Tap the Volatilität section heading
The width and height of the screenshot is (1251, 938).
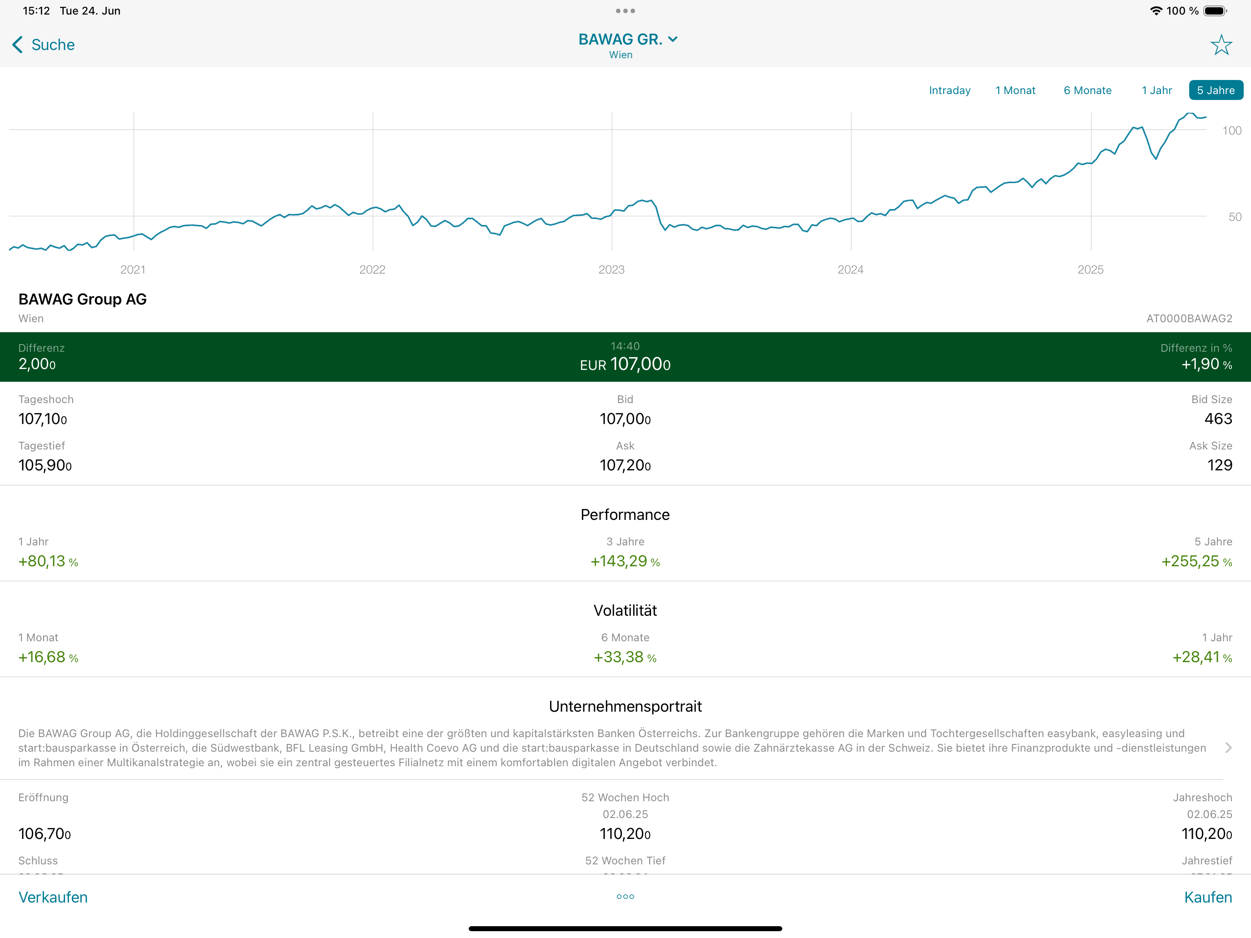pos(625,611)
